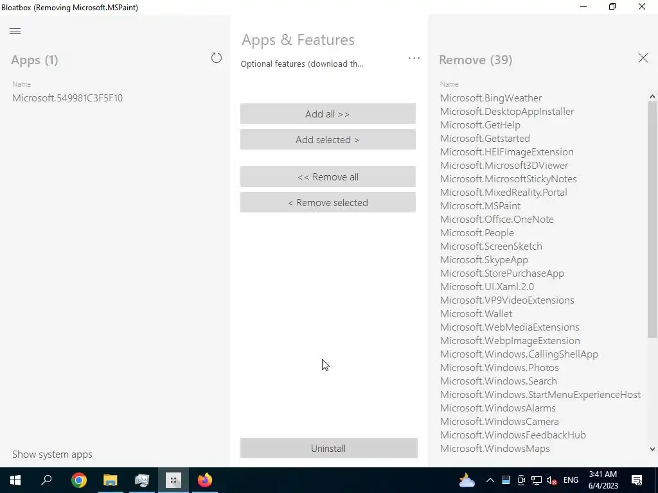Select Microsoft.Windows.Search entry
Viewport: 658px width, 493px height.
pyautogui.click(x=499, y=381)
